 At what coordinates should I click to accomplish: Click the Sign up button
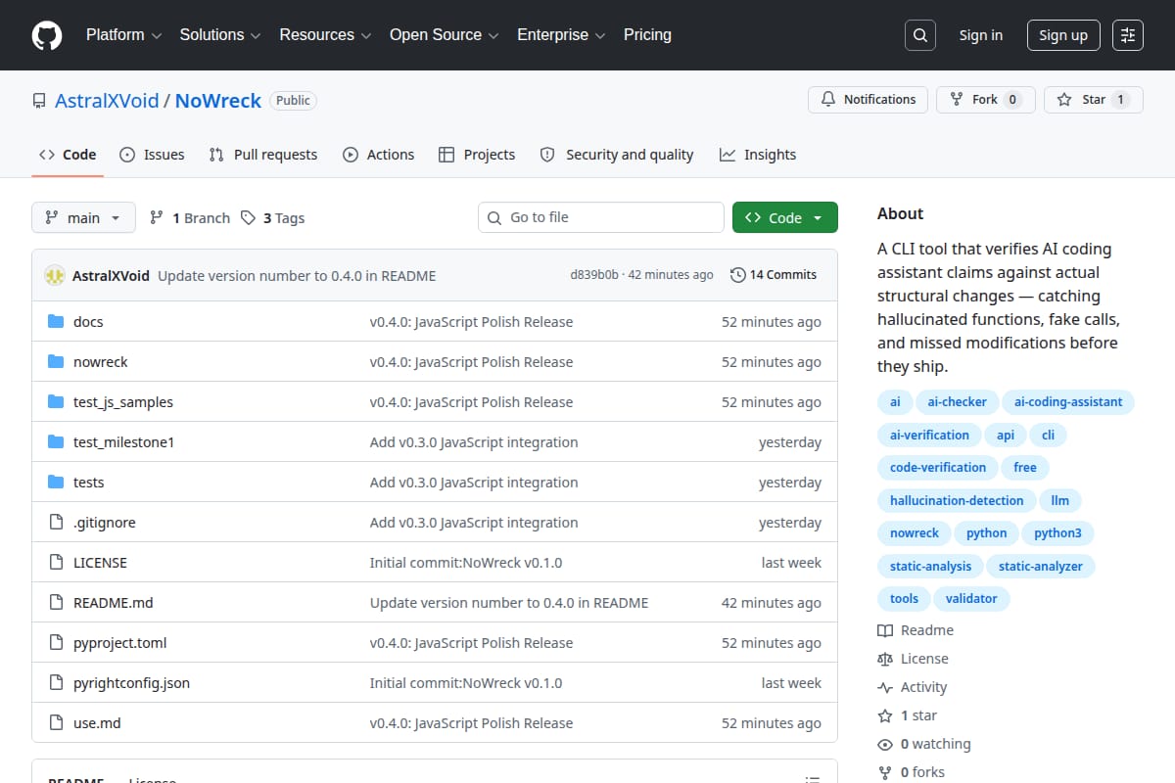(x=1063, y=35)
